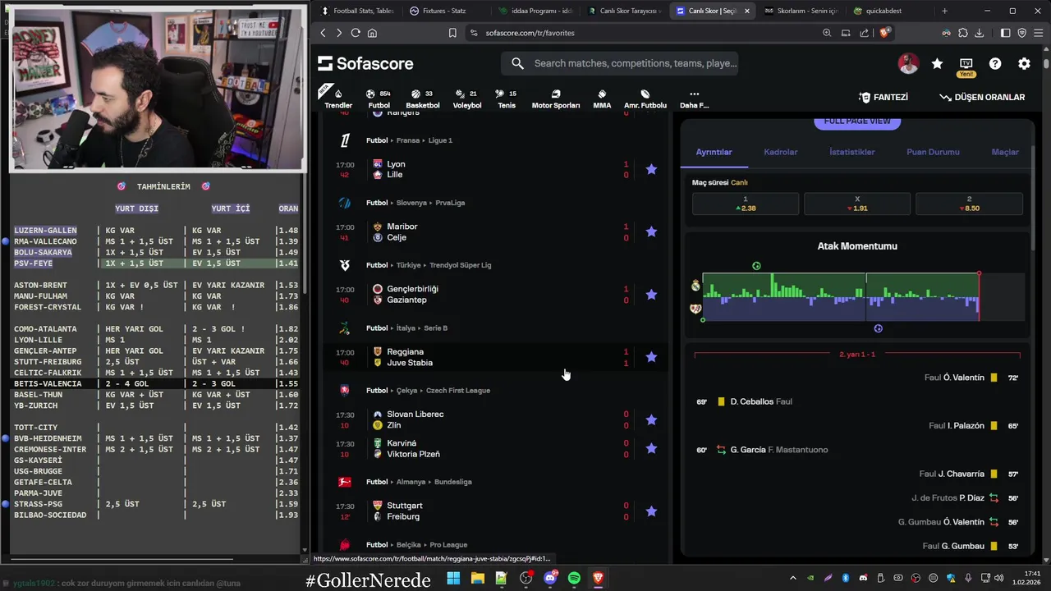This screenshot has height=591, width=1051.
Task: Switch to the Maçlar tab
Action: 1005,152
